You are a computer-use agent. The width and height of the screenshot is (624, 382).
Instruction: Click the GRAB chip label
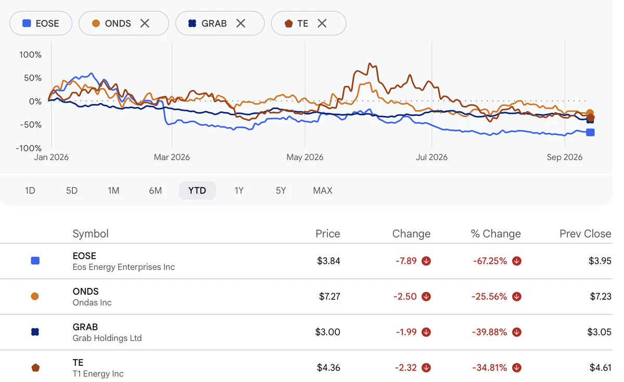[214, 23]
